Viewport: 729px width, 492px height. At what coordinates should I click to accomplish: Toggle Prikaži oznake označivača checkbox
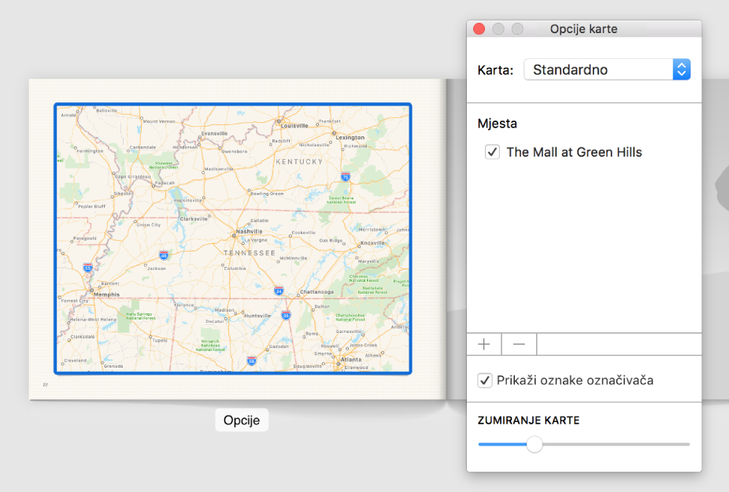[485, 380]
